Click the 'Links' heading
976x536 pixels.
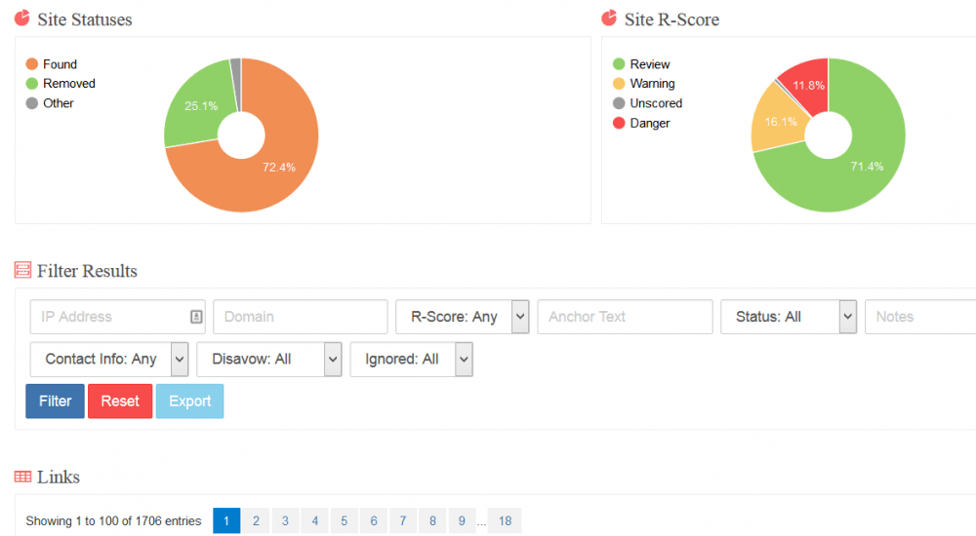[x=59, y=477]
